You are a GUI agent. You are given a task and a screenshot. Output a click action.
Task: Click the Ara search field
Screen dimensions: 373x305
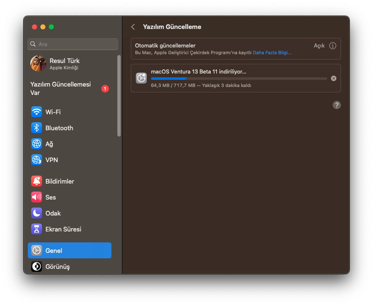73,44
